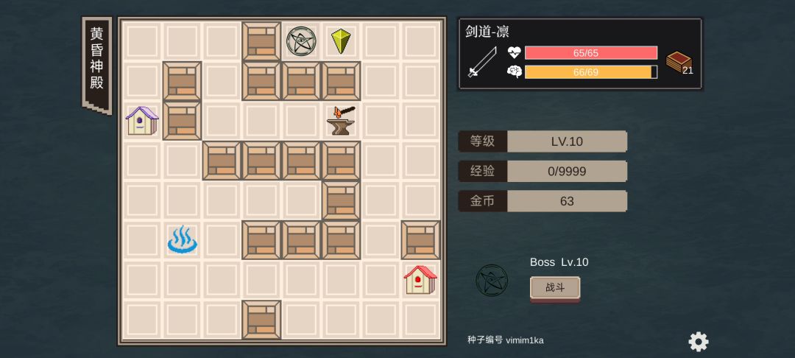795x358 pixels.
Task: Click the boss pentagram icon beside the battle button
Action: coord(492,281)
